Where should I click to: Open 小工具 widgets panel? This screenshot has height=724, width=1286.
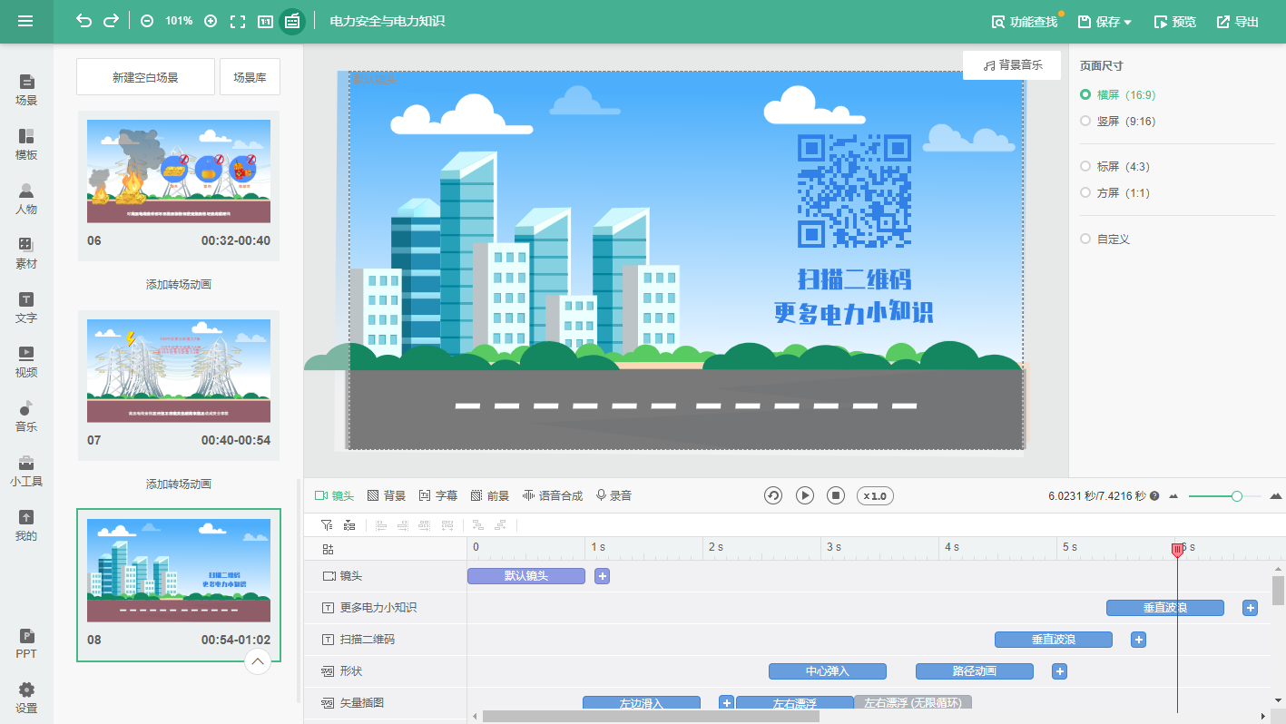click(26, 471)
